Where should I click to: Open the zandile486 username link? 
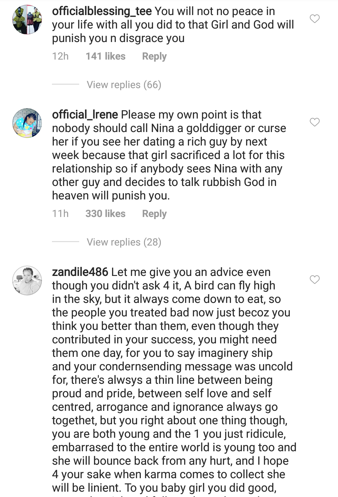80,272
